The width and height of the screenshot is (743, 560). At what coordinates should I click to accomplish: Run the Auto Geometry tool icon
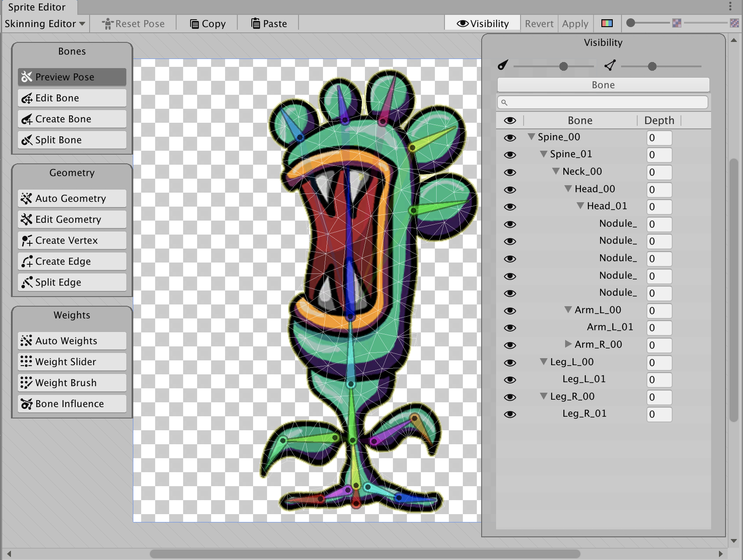coord(27,199)
